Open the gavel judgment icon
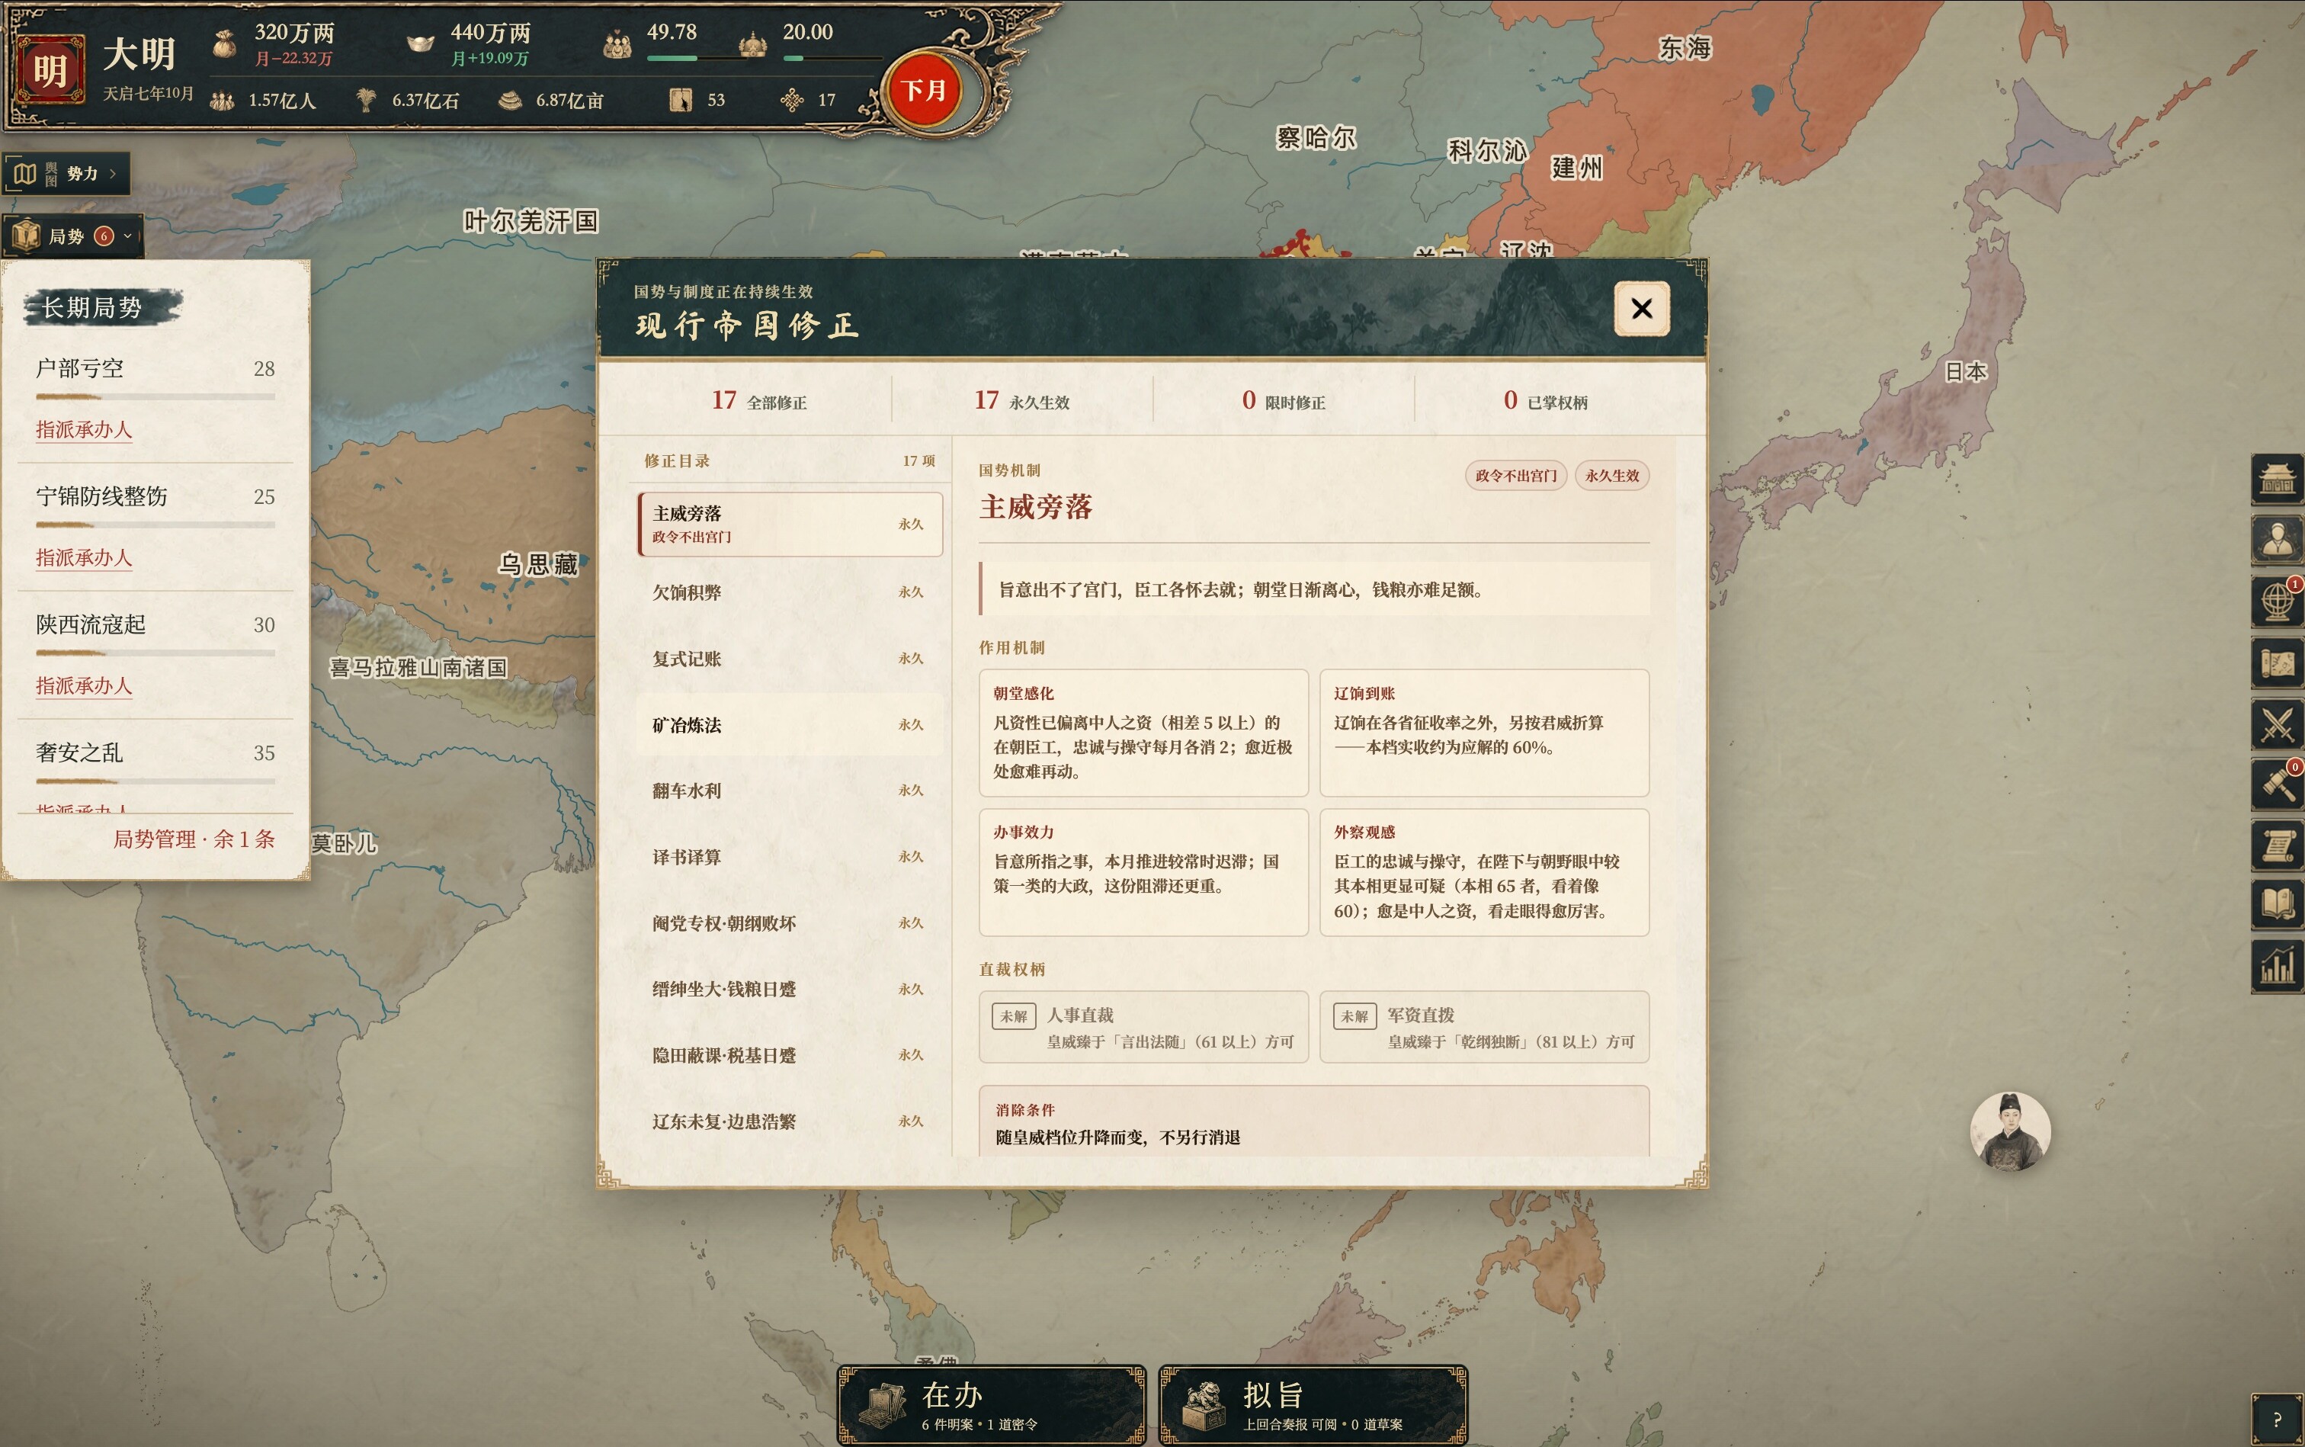The image size is (2305, 1447). pos(2276,784)
